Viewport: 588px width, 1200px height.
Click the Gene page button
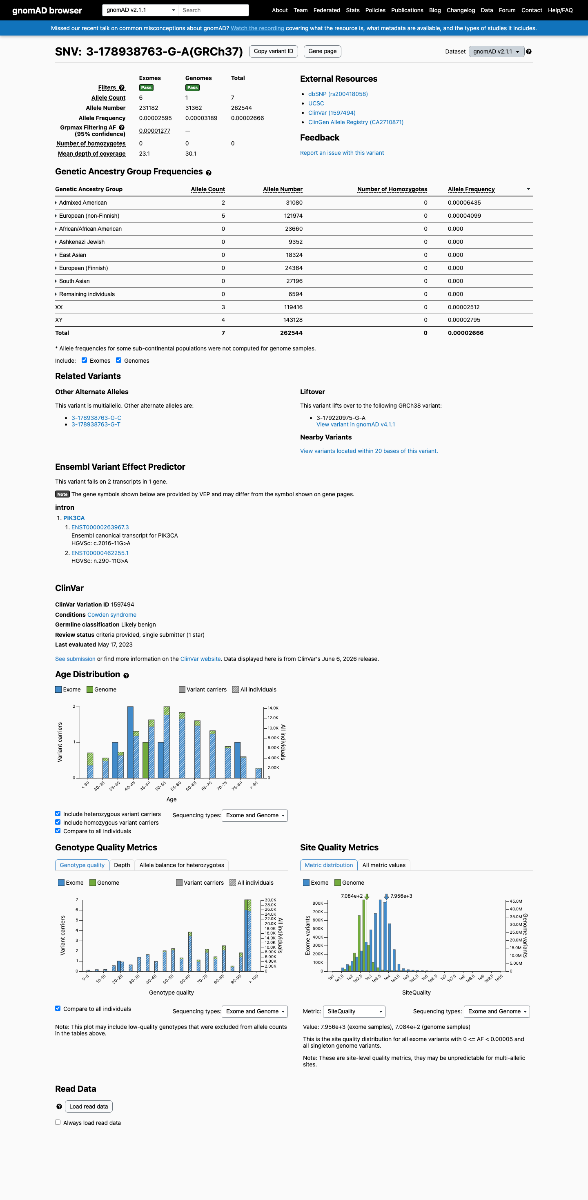coord(322,51)
